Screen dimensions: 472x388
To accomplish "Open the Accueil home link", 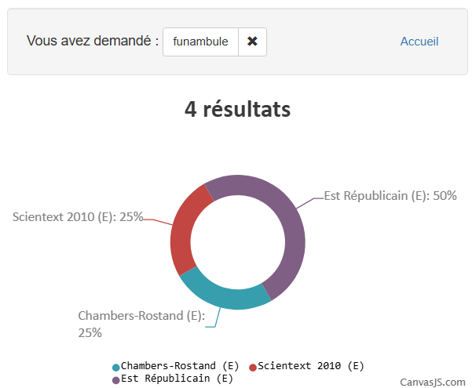I will pos(419,42).
